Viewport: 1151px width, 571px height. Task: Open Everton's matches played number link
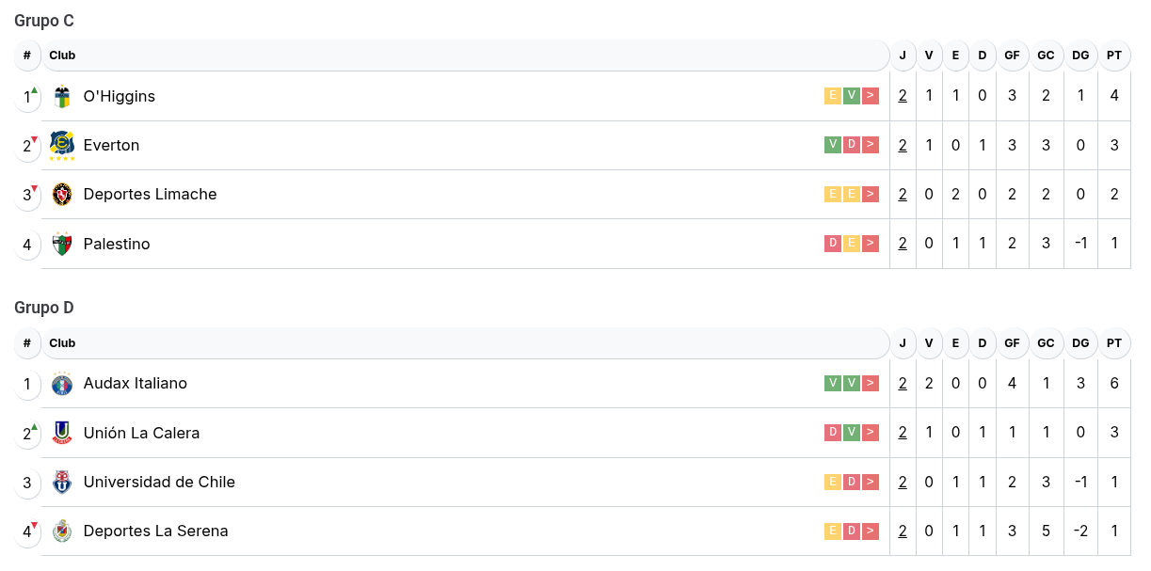(x=903, y=145)
